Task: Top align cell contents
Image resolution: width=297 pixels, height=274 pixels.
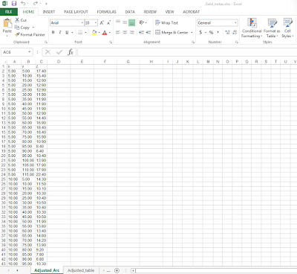Action: pos(118,22)
